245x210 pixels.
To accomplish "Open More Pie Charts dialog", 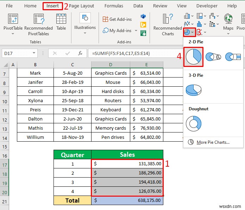I will coord(213,142).
